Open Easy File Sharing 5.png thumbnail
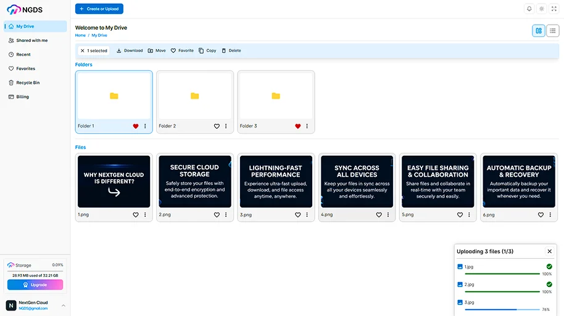 tap(438, 181)
